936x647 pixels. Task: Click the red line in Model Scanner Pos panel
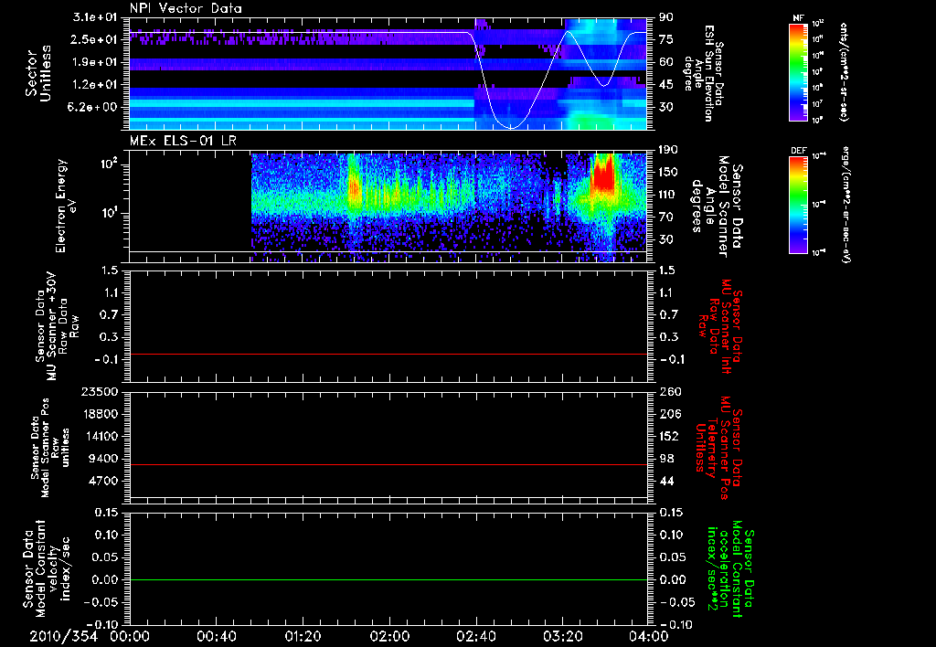tap(388, 464)
